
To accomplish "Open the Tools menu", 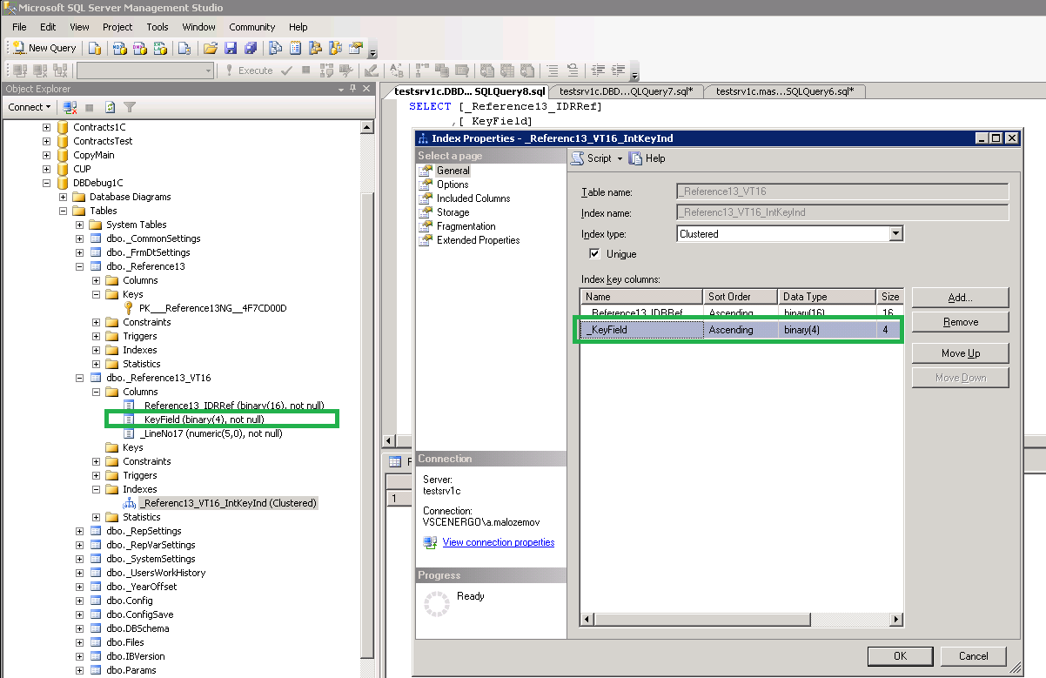I will (158, 27).
